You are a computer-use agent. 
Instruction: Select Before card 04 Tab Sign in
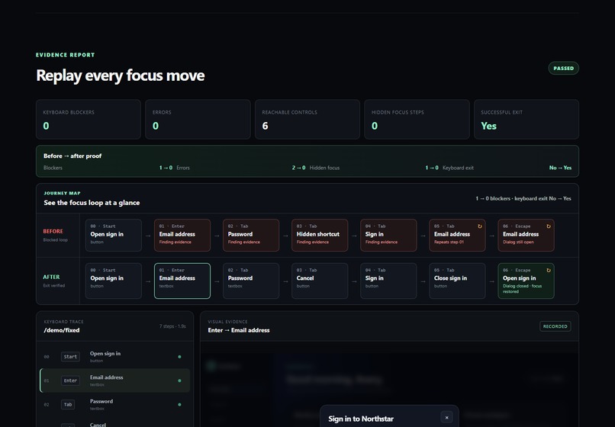point(388,236)
